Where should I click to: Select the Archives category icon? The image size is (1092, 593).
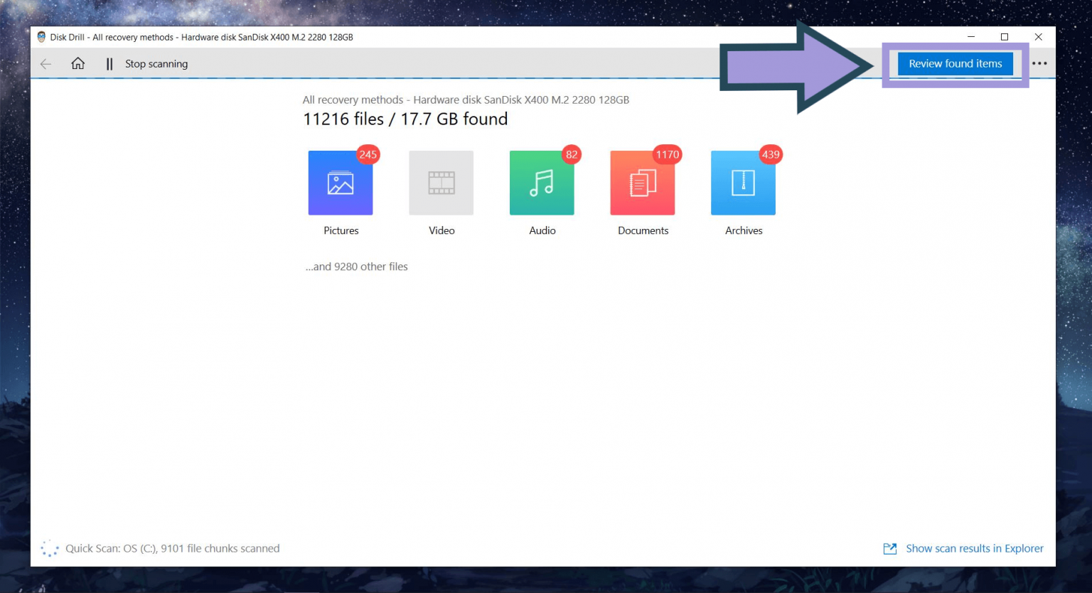tap(743, 183)
